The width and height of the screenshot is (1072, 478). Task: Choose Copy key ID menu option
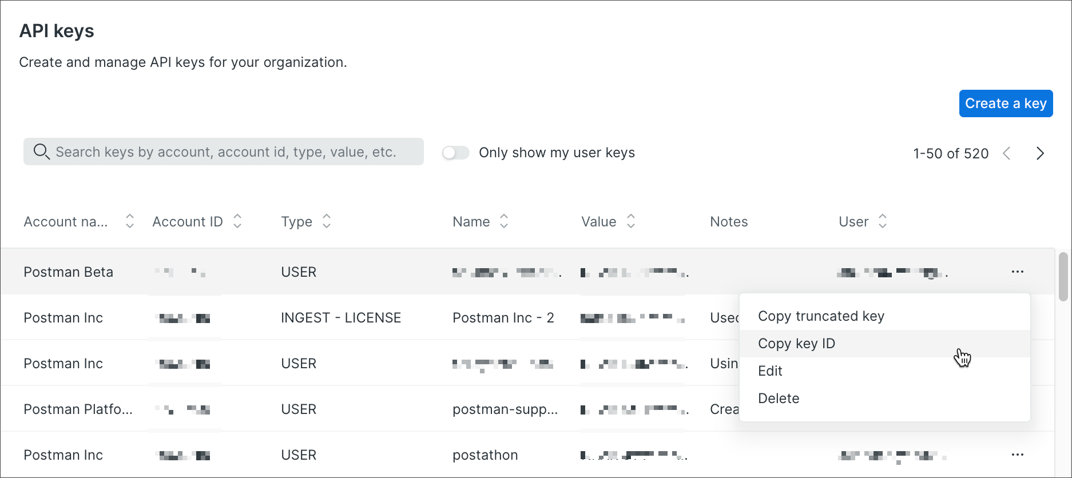coord(796,344)
